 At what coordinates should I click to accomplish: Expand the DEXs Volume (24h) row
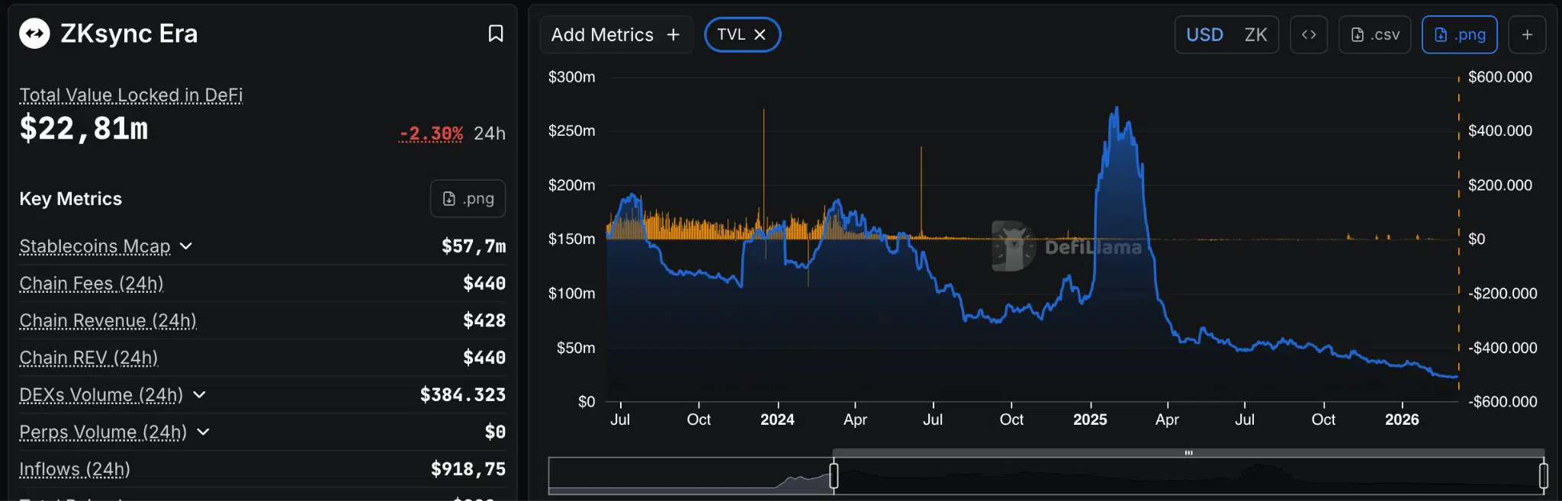pyautogui.click(x=199, y=395)
